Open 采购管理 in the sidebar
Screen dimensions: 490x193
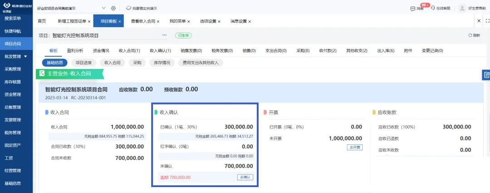(x=16, y=69)
